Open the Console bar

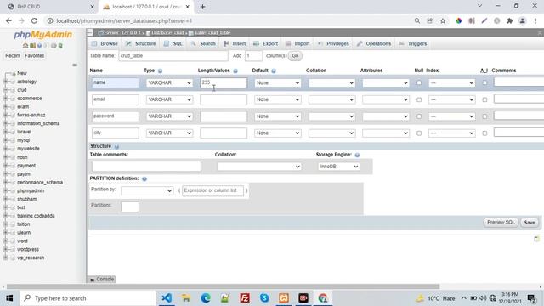[x=102, y=280]
